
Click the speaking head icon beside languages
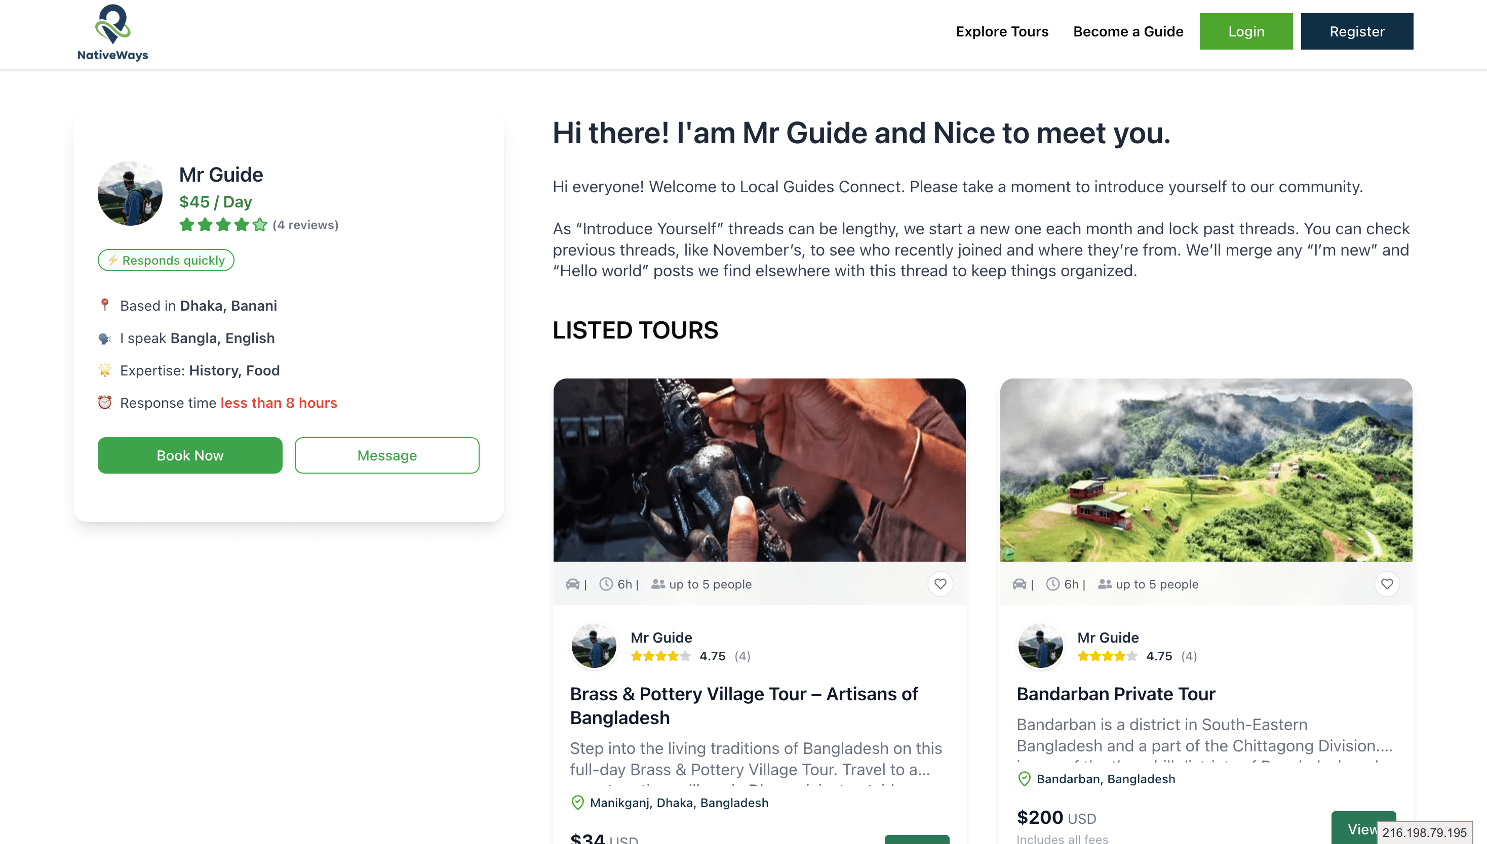coord(104,338)
